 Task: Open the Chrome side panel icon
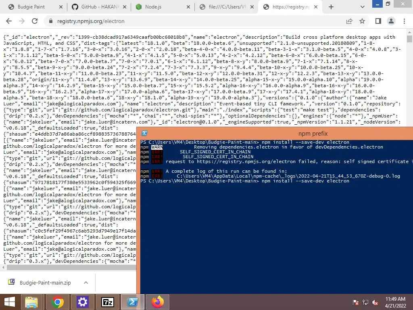(x=378, y=21)
